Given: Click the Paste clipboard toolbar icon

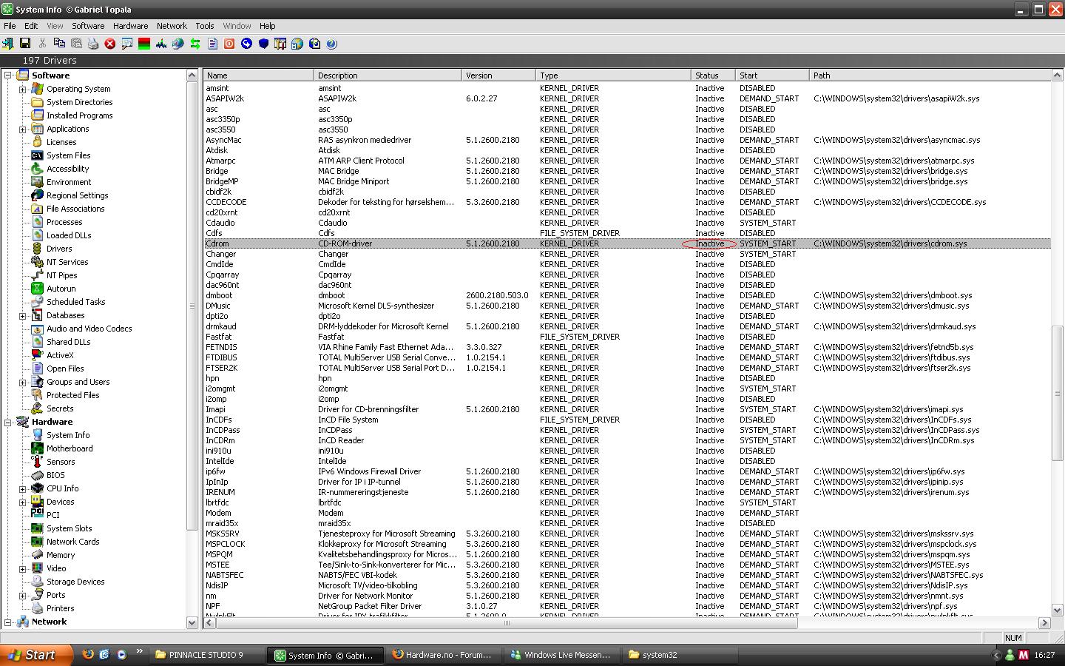Looking at the screenshot, I should (x=76, y=44).
